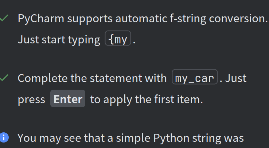The width and height of the screenshot is (269, 148).
Task: Click the phrase Complete the statement with
Action: click(x=92, y=78)
